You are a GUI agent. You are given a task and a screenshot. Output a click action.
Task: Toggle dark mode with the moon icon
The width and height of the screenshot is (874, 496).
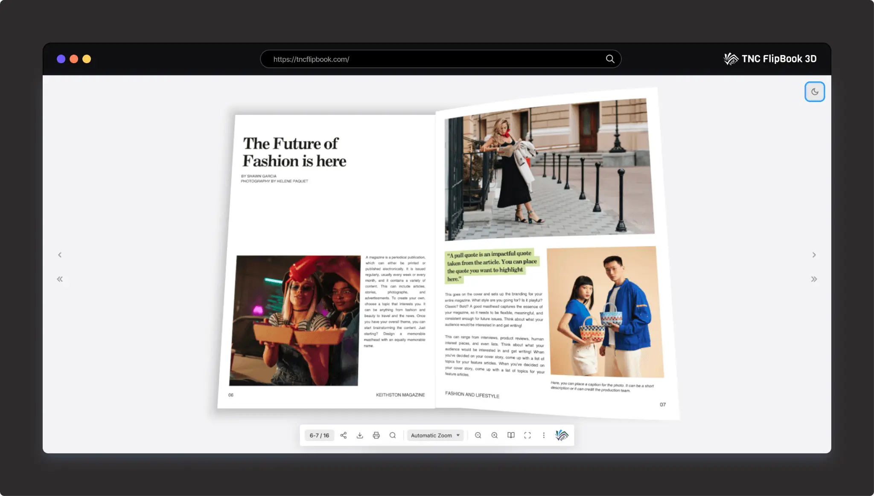814,92
